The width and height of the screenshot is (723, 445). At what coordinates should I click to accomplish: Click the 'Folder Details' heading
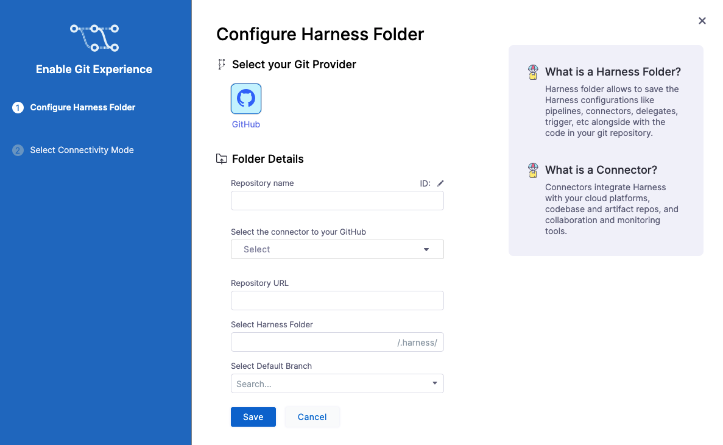[267, 158]
